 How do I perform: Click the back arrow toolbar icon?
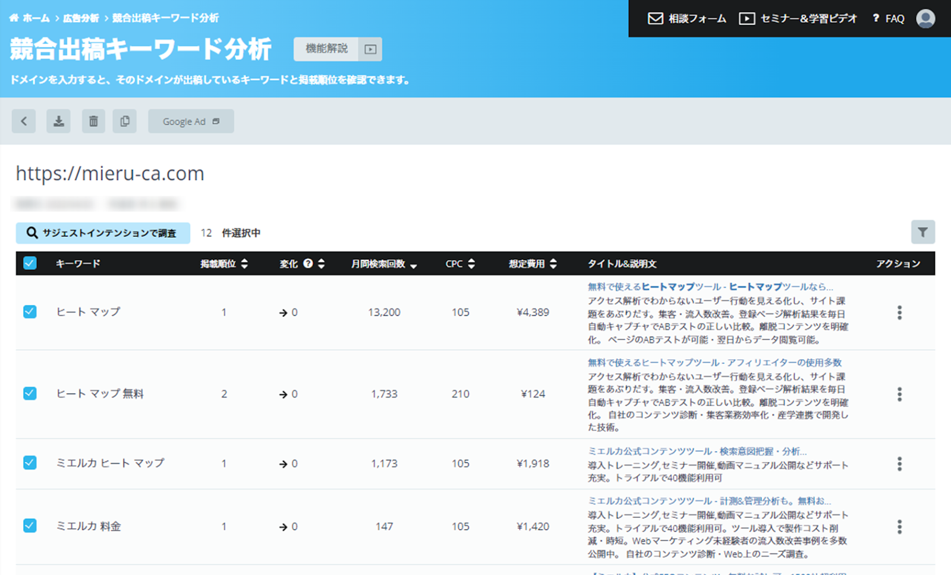click(24, 121)
